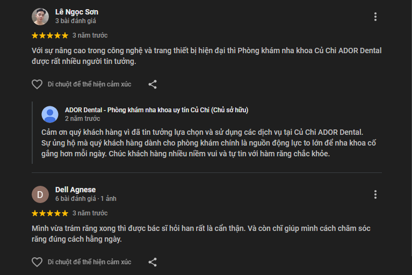The image size is (412, 275).
Task: Click Dell Agnese's letter D avatar
Action: click(x=40, y=194)
